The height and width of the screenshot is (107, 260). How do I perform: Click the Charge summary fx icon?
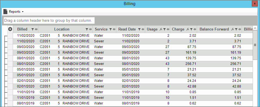point(187,29)
